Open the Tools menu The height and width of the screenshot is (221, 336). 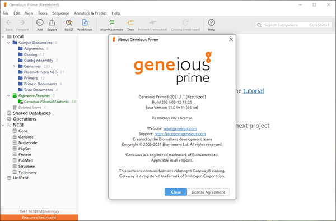point(43,13)
